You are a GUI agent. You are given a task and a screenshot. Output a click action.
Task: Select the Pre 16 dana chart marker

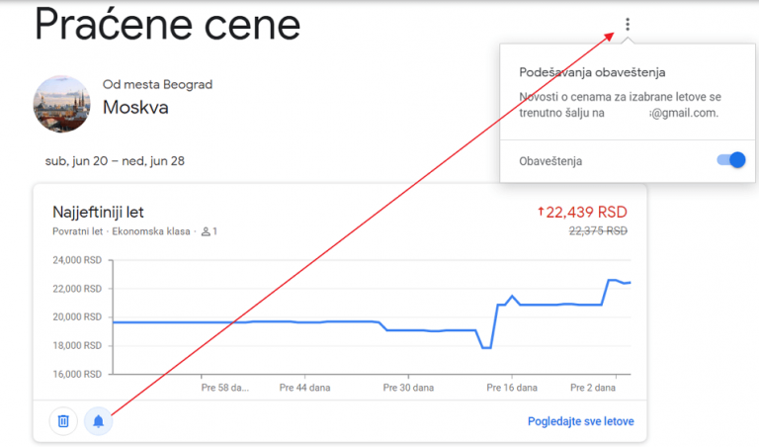512,388
